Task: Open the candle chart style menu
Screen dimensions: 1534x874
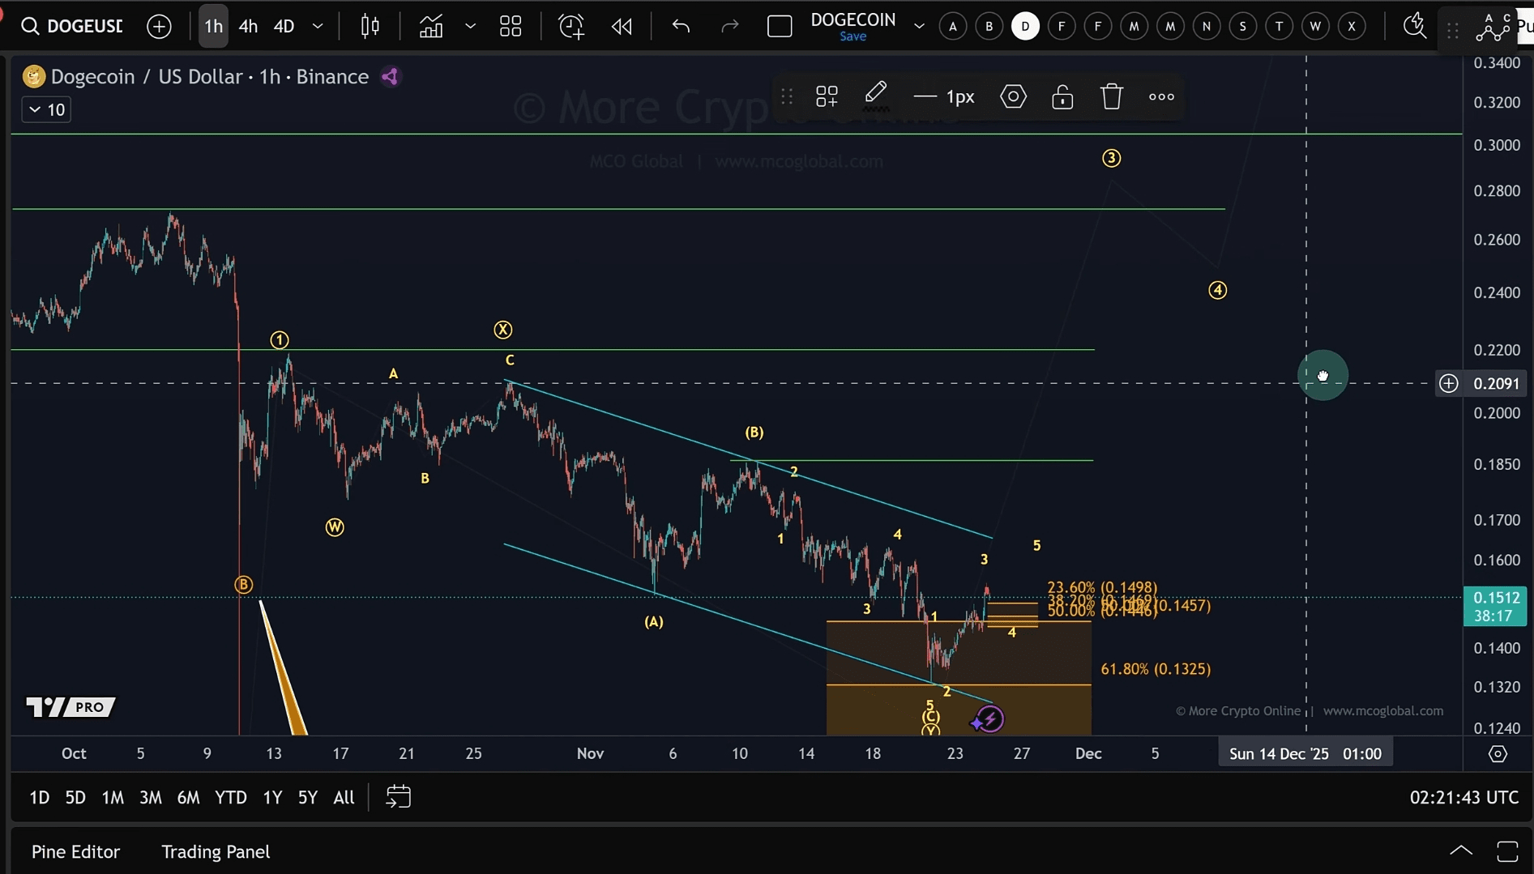Action: (x=370, y=27)
